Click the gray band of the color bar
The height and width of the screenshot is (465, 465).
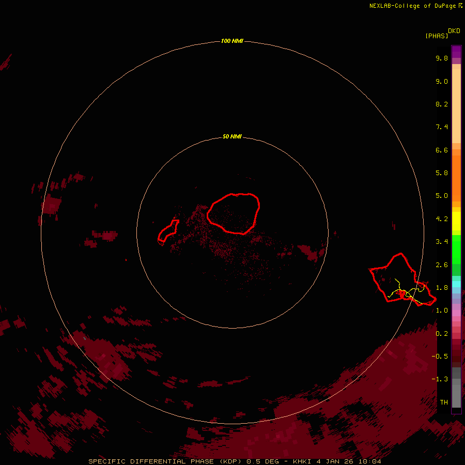pyautogui.click(x=456, y=389)
